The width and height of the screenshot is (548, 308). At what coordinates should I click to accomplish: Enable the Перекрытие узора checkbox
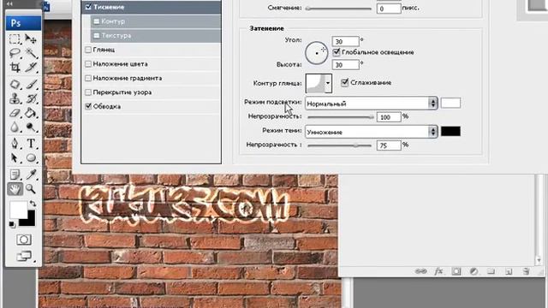coord(88,92)
